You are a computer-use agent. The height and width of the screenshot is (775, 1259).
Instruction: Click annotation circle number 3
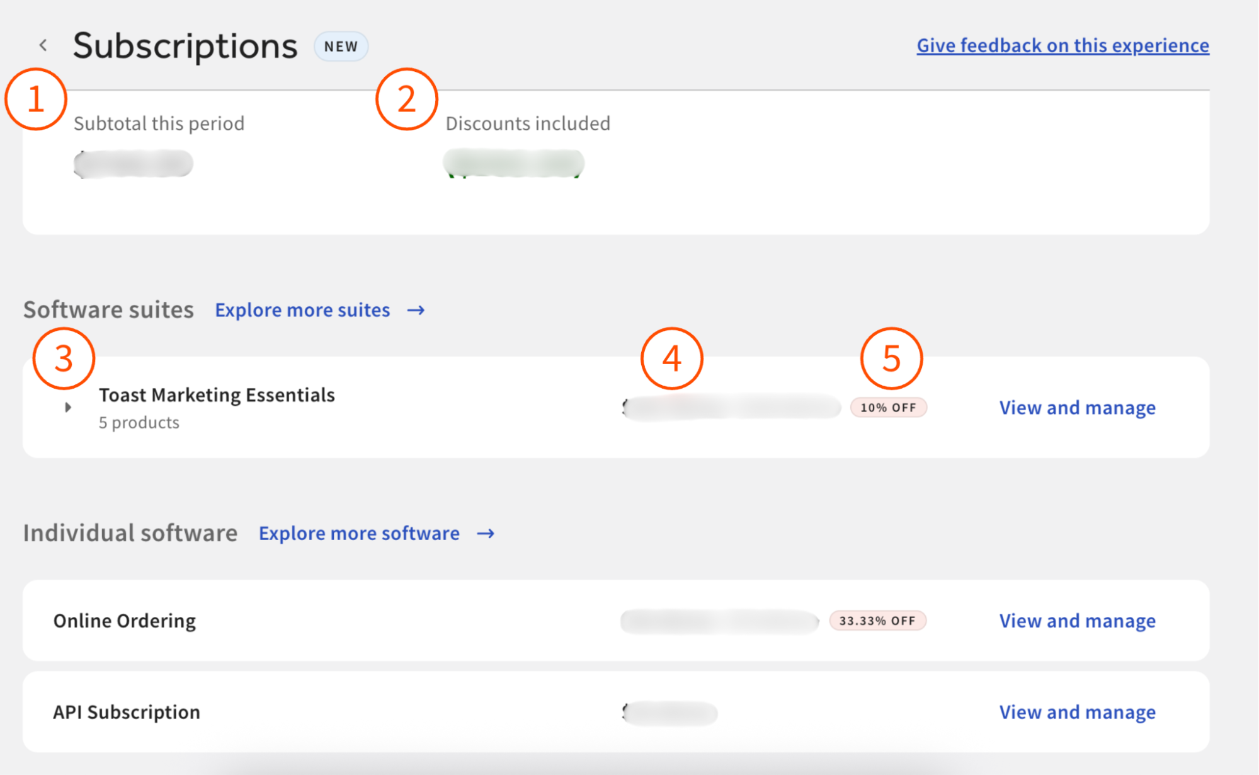[x=64, y=359]
